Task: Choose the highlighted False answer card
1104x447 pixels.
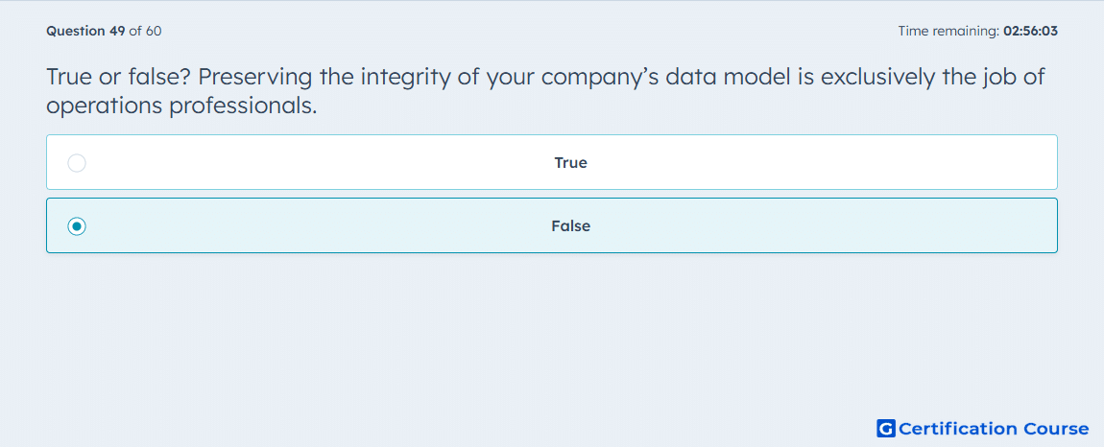Action: (x=552, y=225)
